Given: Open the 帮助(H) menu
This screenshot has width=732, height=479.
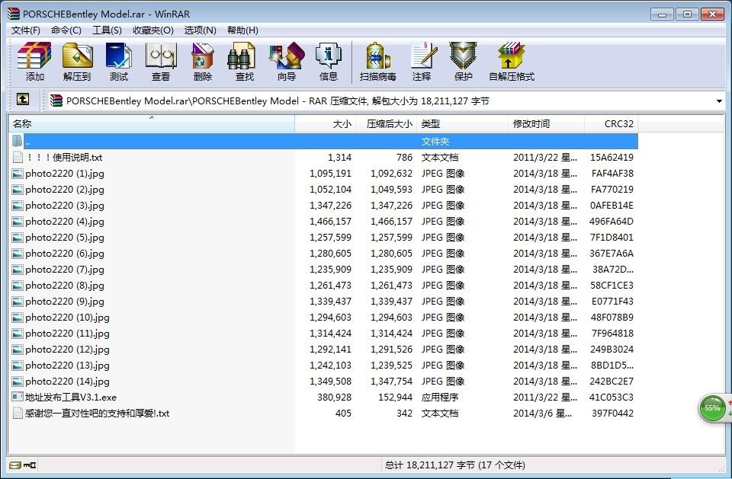Looking at the screenshot, I should click(x=242, y=30).
